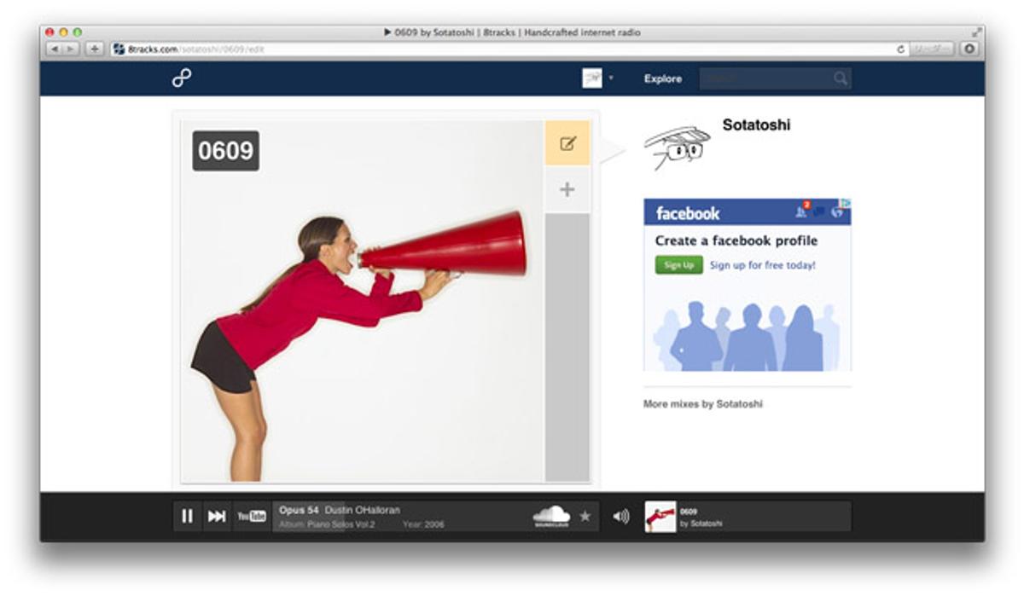Viewport: 1024px width, 596px height.
Task: Toggle the player volume speaker icon
Action: click(621, 516)
